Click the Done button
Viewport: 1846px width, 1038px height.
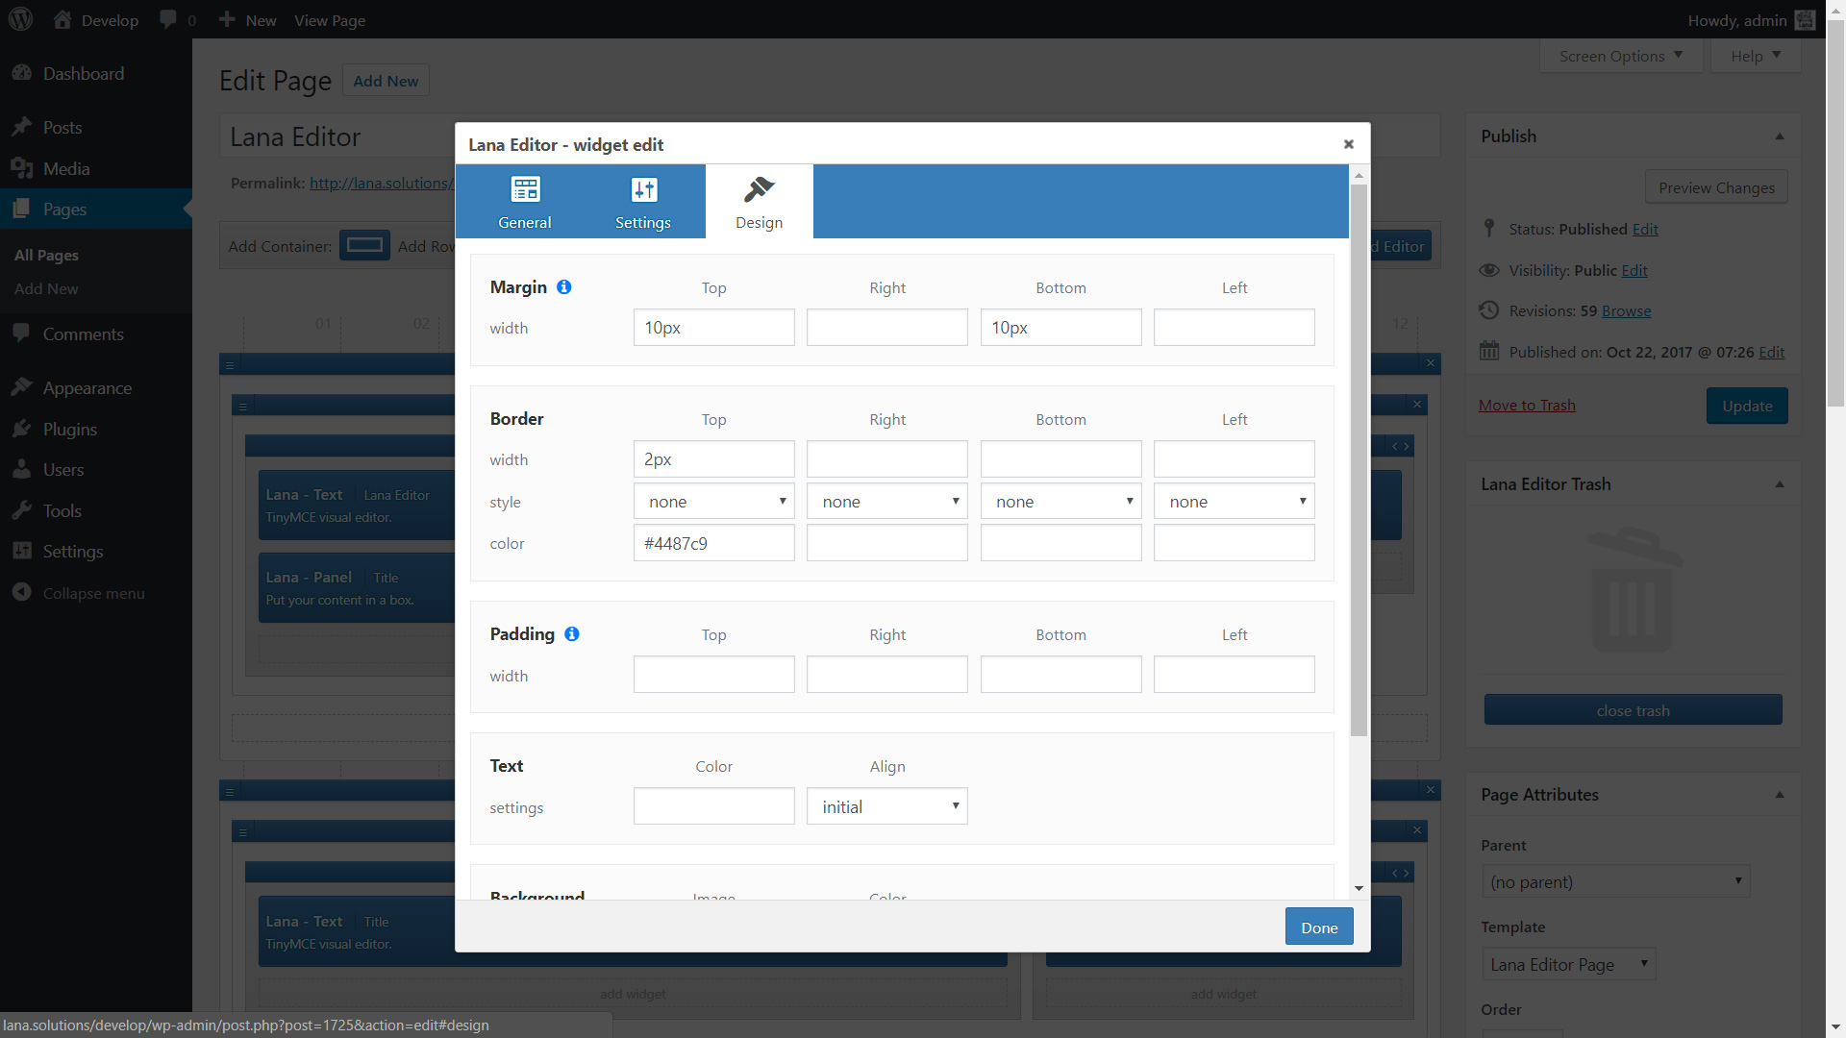coord(1318,927)
